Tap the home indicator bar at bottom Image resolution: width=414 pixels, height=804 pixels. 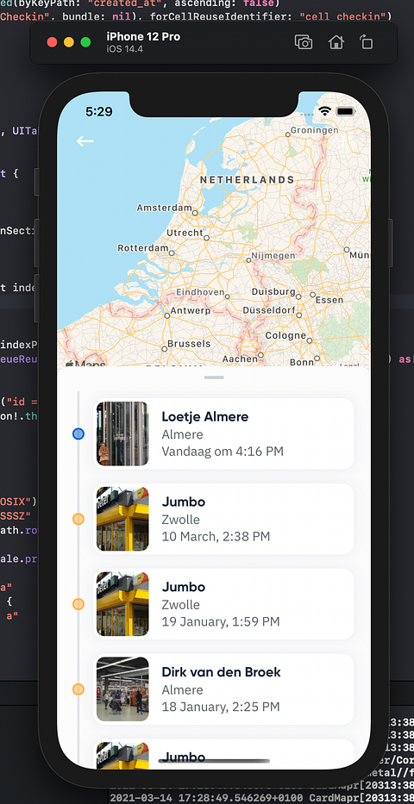coord(214,761)
